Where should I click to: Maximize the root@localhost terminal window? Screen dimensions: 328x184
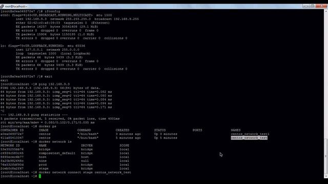coord(312,6)
